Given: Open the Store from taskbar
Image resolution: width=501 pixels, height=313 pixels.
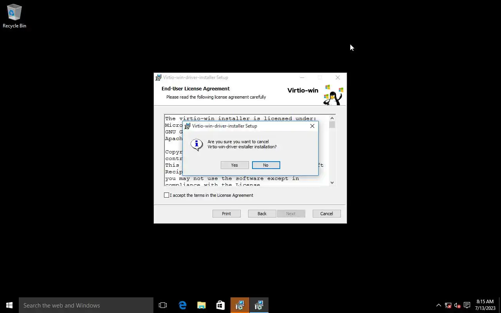Looking at the screenshot, I should pyautogui.click(x=220, y=305).
